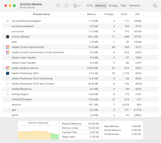Click ports value 3,816
Viewport: 161px width, 143px height.
(x=126, y=105)
